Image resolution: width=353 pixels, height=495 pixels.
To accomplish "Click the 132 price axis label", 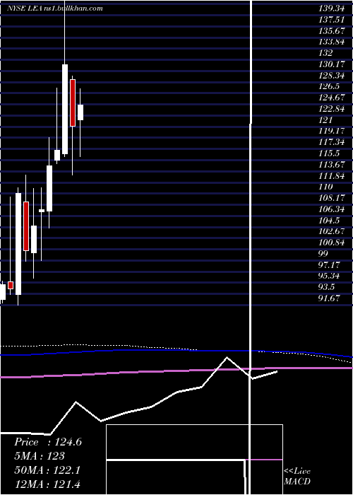I will 325,53.
